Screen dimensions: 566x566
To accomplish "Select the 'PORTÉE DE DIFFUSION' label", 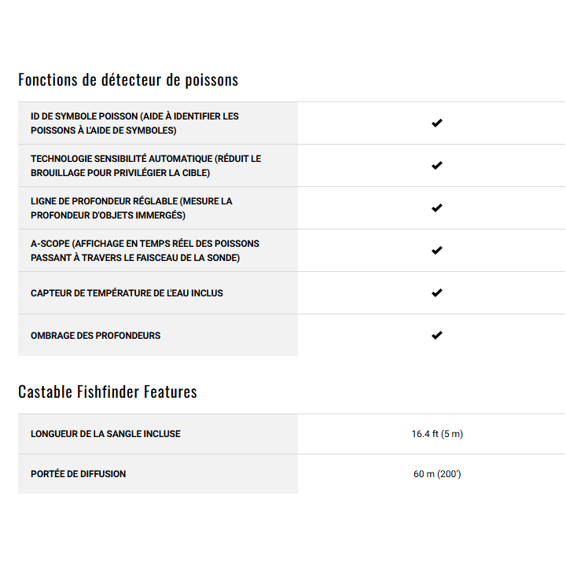I will point(78,474).
